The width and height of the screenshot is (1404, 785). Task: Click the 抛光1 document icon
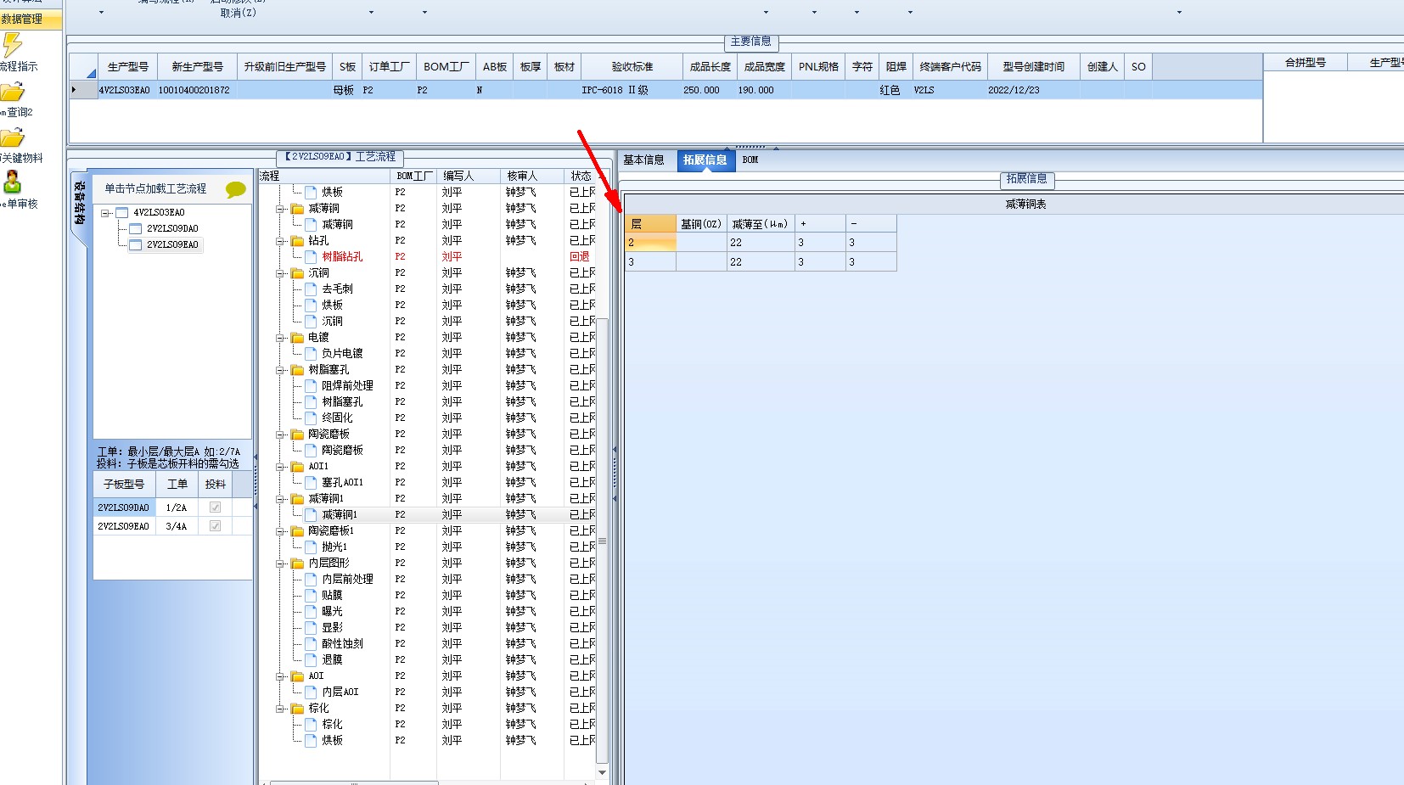[x=311, y=547]
